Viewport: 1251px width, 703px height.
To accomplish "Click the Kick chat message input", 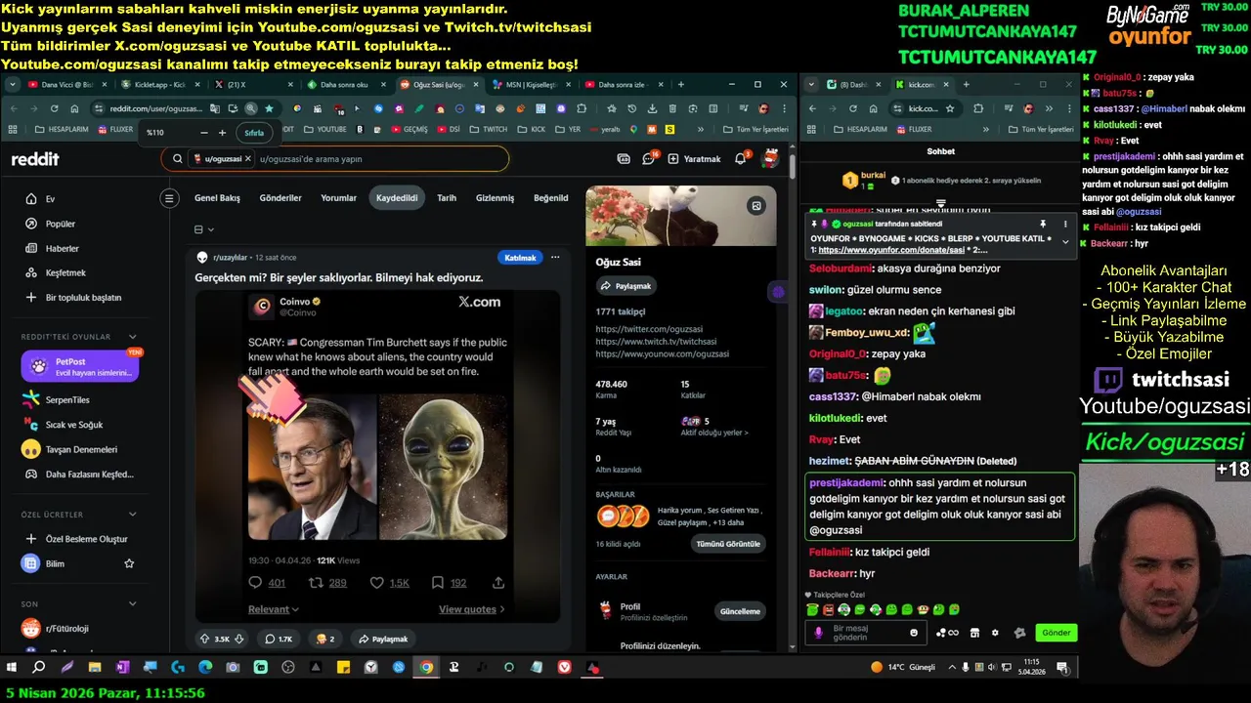I will tap(864, 633).
